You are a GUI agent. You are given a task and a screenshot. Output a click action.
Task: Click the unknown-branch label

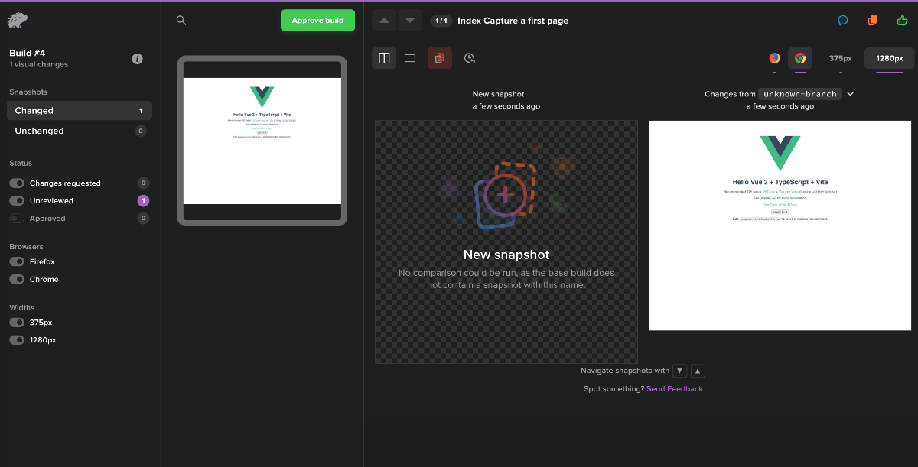(x=800, y=94)
